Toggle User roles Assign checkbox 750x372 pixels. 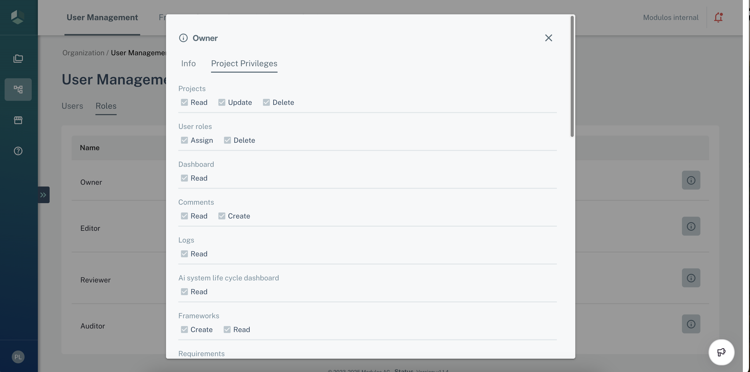click(184, 140)
